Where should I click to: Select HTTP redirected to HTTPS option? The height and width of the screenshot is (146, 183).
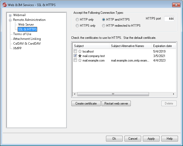(104, 26)
